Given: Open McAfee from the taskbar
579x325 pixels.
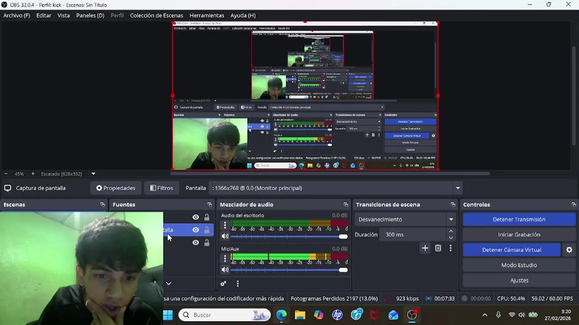Looking at the screenshot, I should (x=375, y=315).
